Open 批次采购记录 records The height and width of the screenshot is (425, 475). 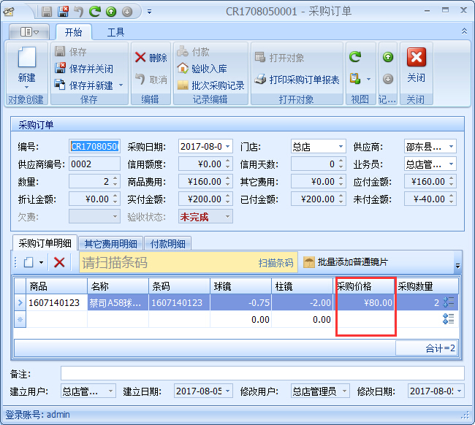click(x=210, y=85)
